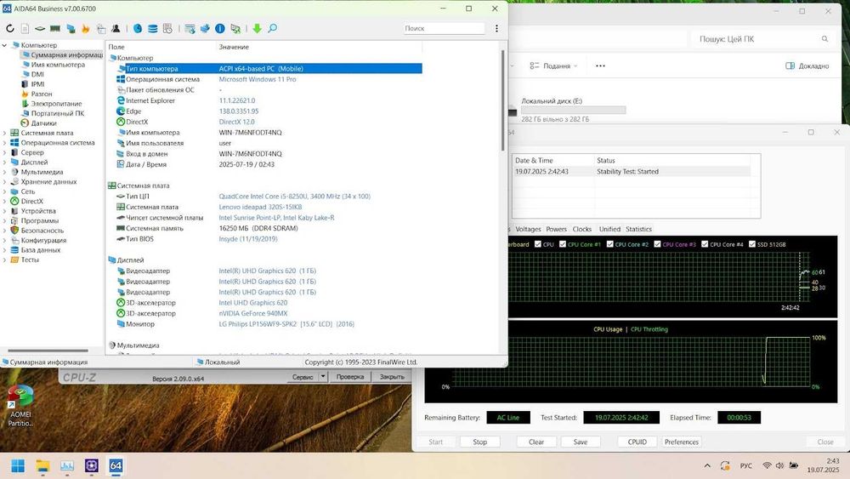
Task: Click the purple app icon in the taskbar
Action: point(91,465)
